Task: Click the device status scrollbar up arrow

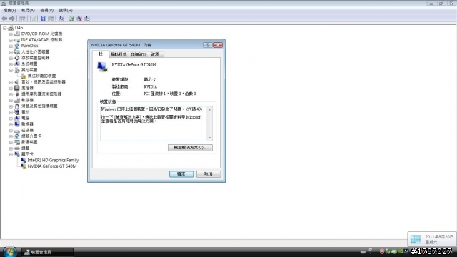Action: [x=209, y=109]
